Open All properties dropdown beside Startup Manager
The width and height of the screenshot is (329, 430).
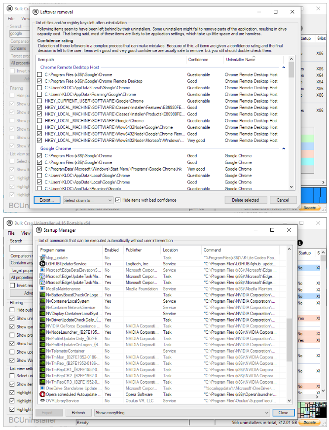coord(21,278)
